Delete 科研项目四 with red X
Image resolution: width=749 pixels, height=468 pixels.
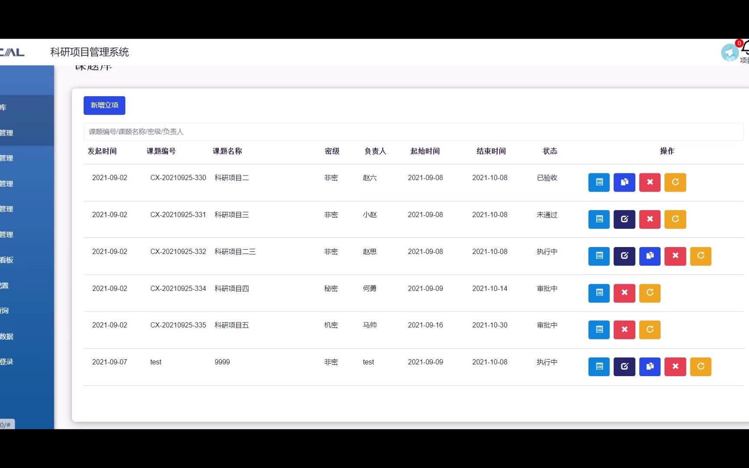coord(624,293)
